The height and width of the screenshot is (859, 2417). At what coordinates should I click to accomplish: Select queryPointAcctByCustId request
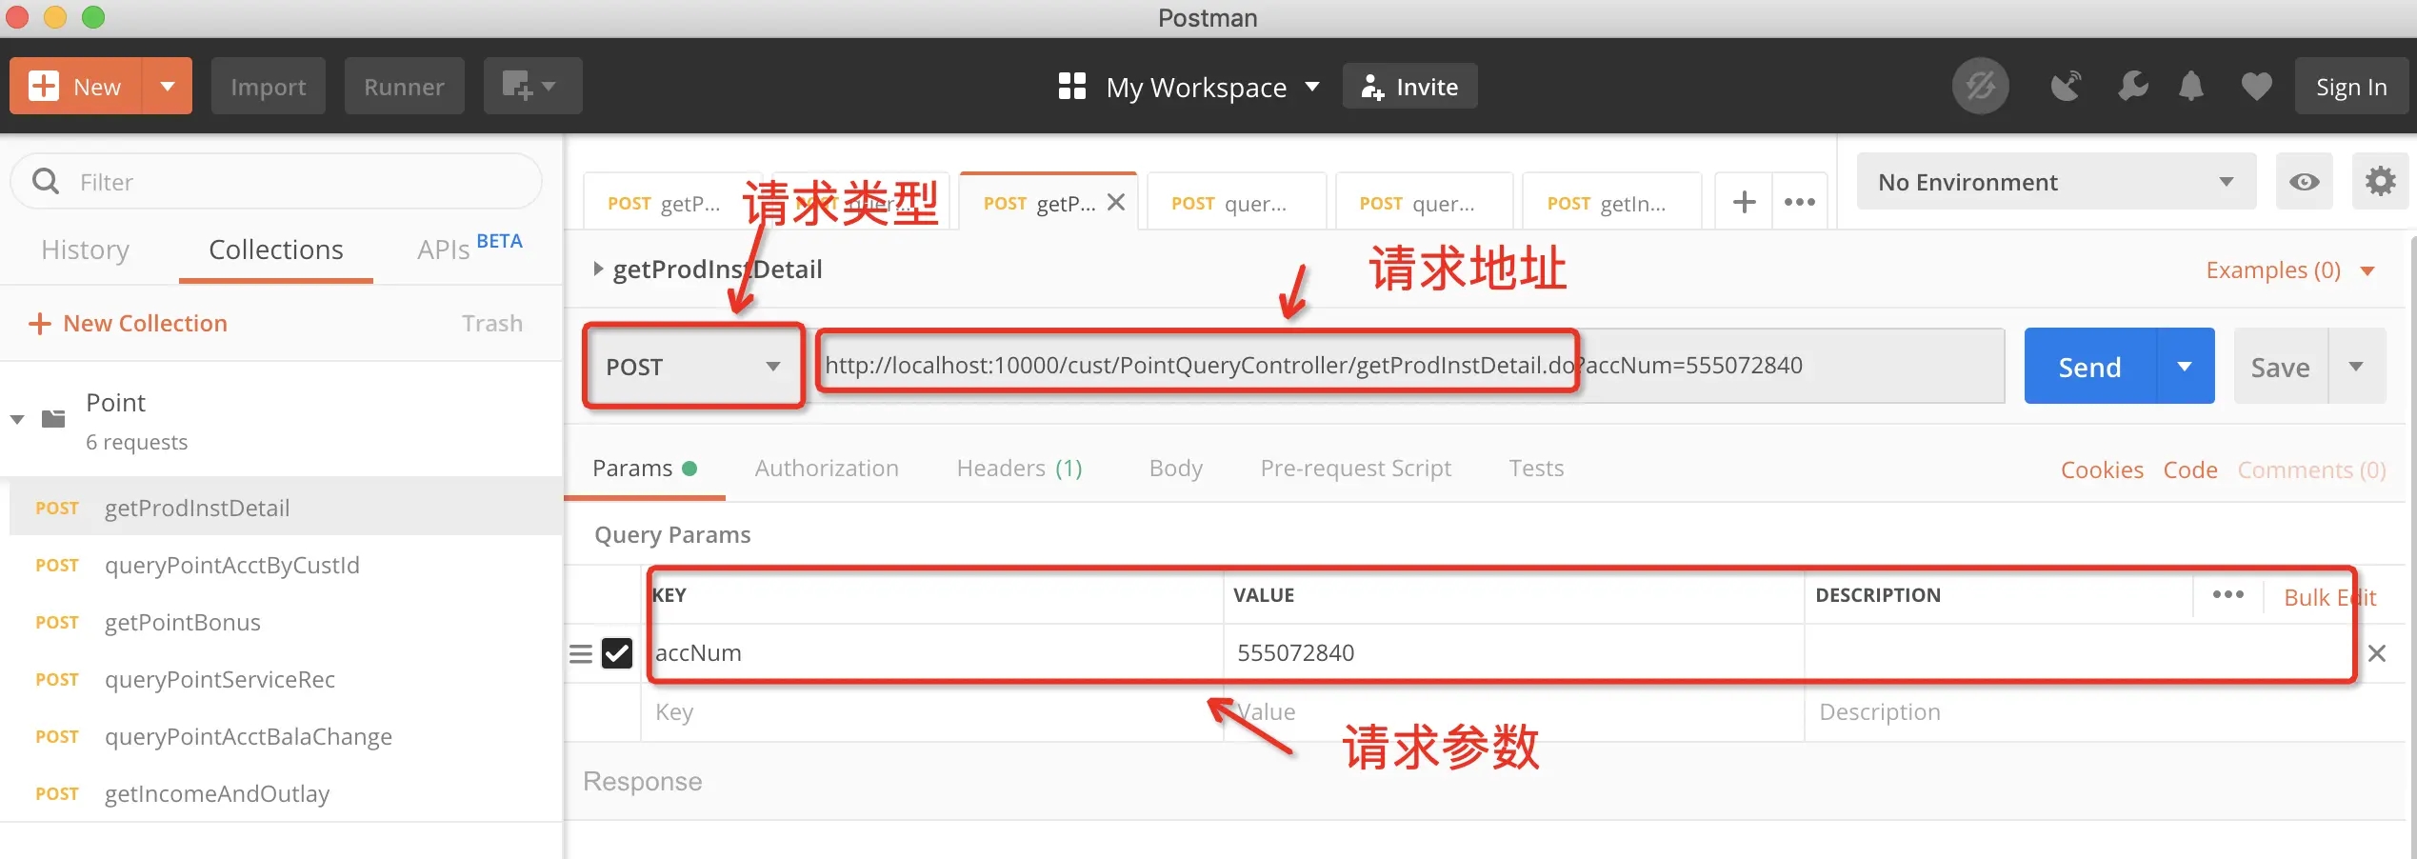pyautogui.click(x=286, y=565)
